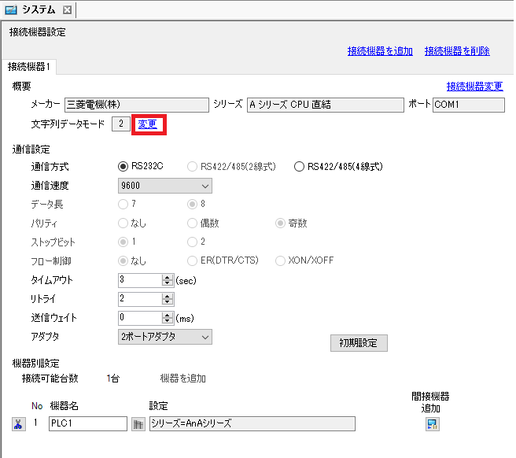Click the 通信設定 section label
Image resolution: width=516 pixels, height=458 pixels.
click(31, 150)
